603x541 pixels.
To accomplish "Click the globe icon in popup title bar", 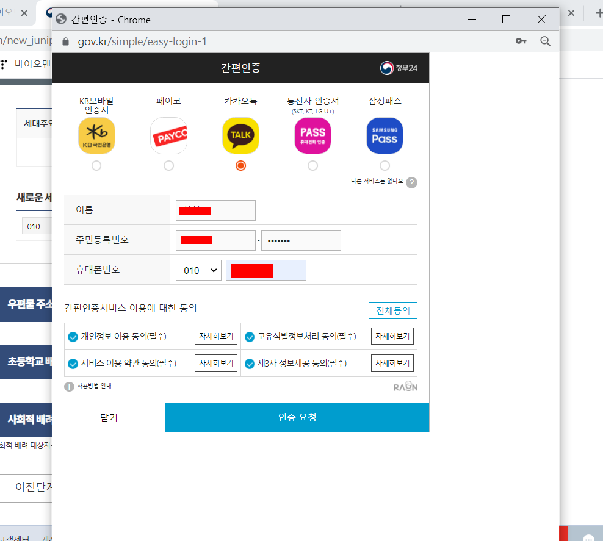I will pyautogui.click(x=61, y=19).
